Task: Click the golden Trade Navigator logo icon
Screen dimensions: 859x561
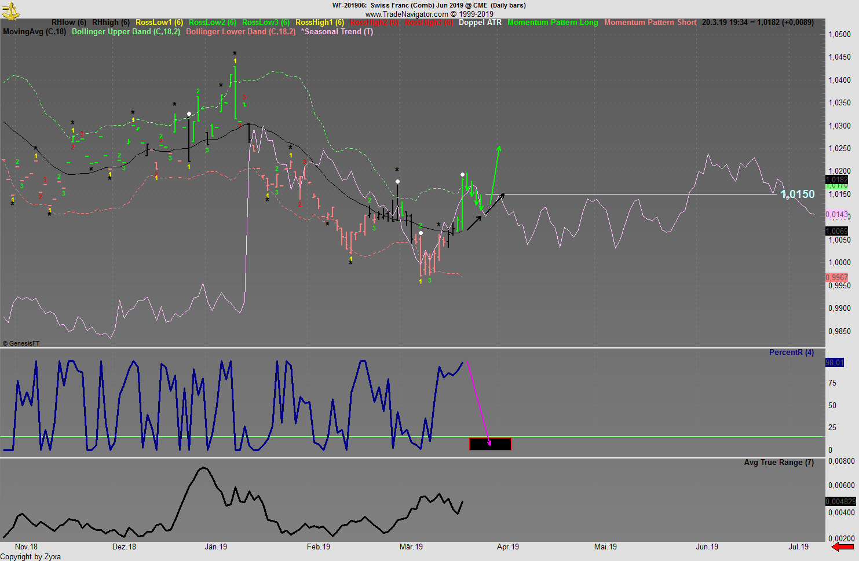Action: click(x=11, y=10)
